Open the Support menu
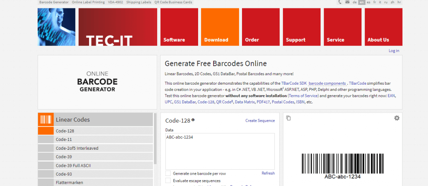 (302, 27)
